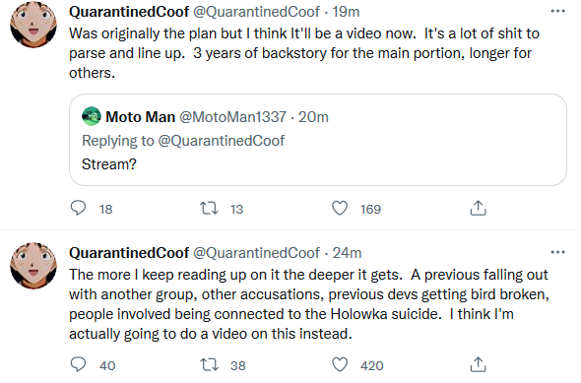Open QuarantinedCoof avatar on first tweet
Screen dimensions: 581x383
pos(33,25)
